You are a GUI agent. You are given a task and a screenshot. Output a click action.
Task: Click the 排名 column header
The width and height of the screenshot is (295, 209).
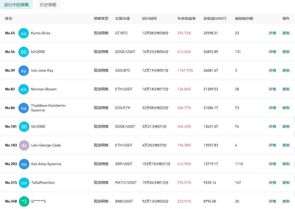click(x=9, y=18)
